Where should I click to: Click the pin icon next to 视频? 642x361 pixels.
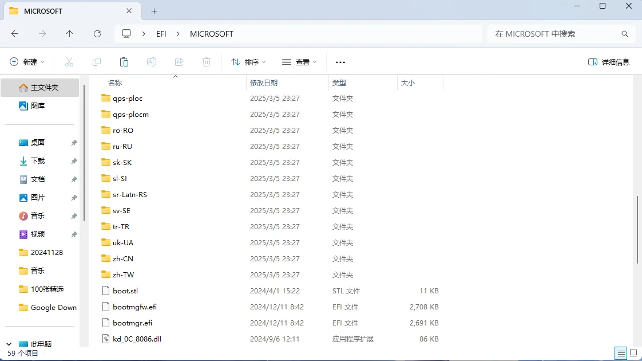pyautogui.click(x=74, y=235)
